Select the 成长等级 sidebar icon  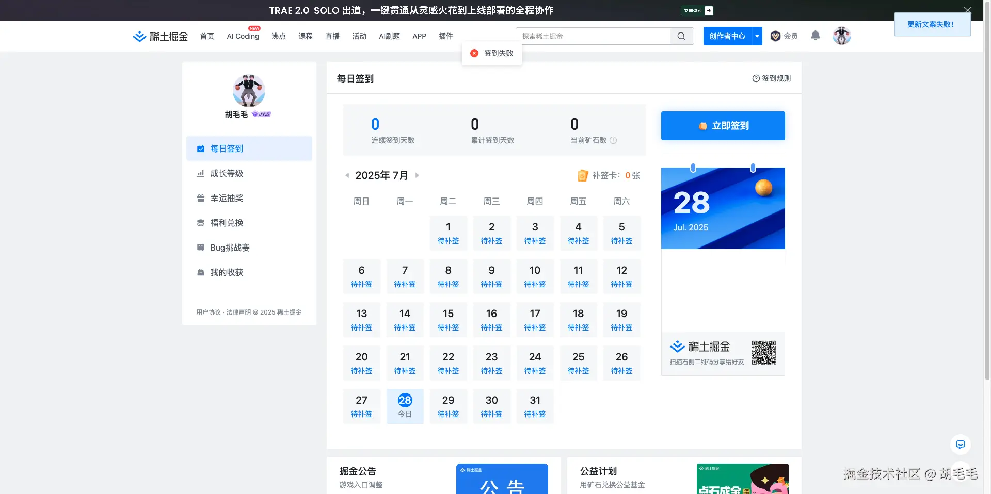200,173
